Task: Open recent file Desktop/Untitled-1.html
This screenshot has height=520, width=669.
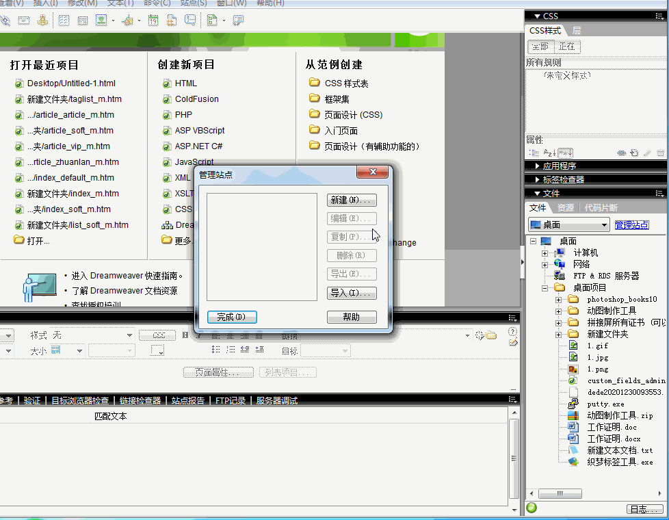Action: 71,83
